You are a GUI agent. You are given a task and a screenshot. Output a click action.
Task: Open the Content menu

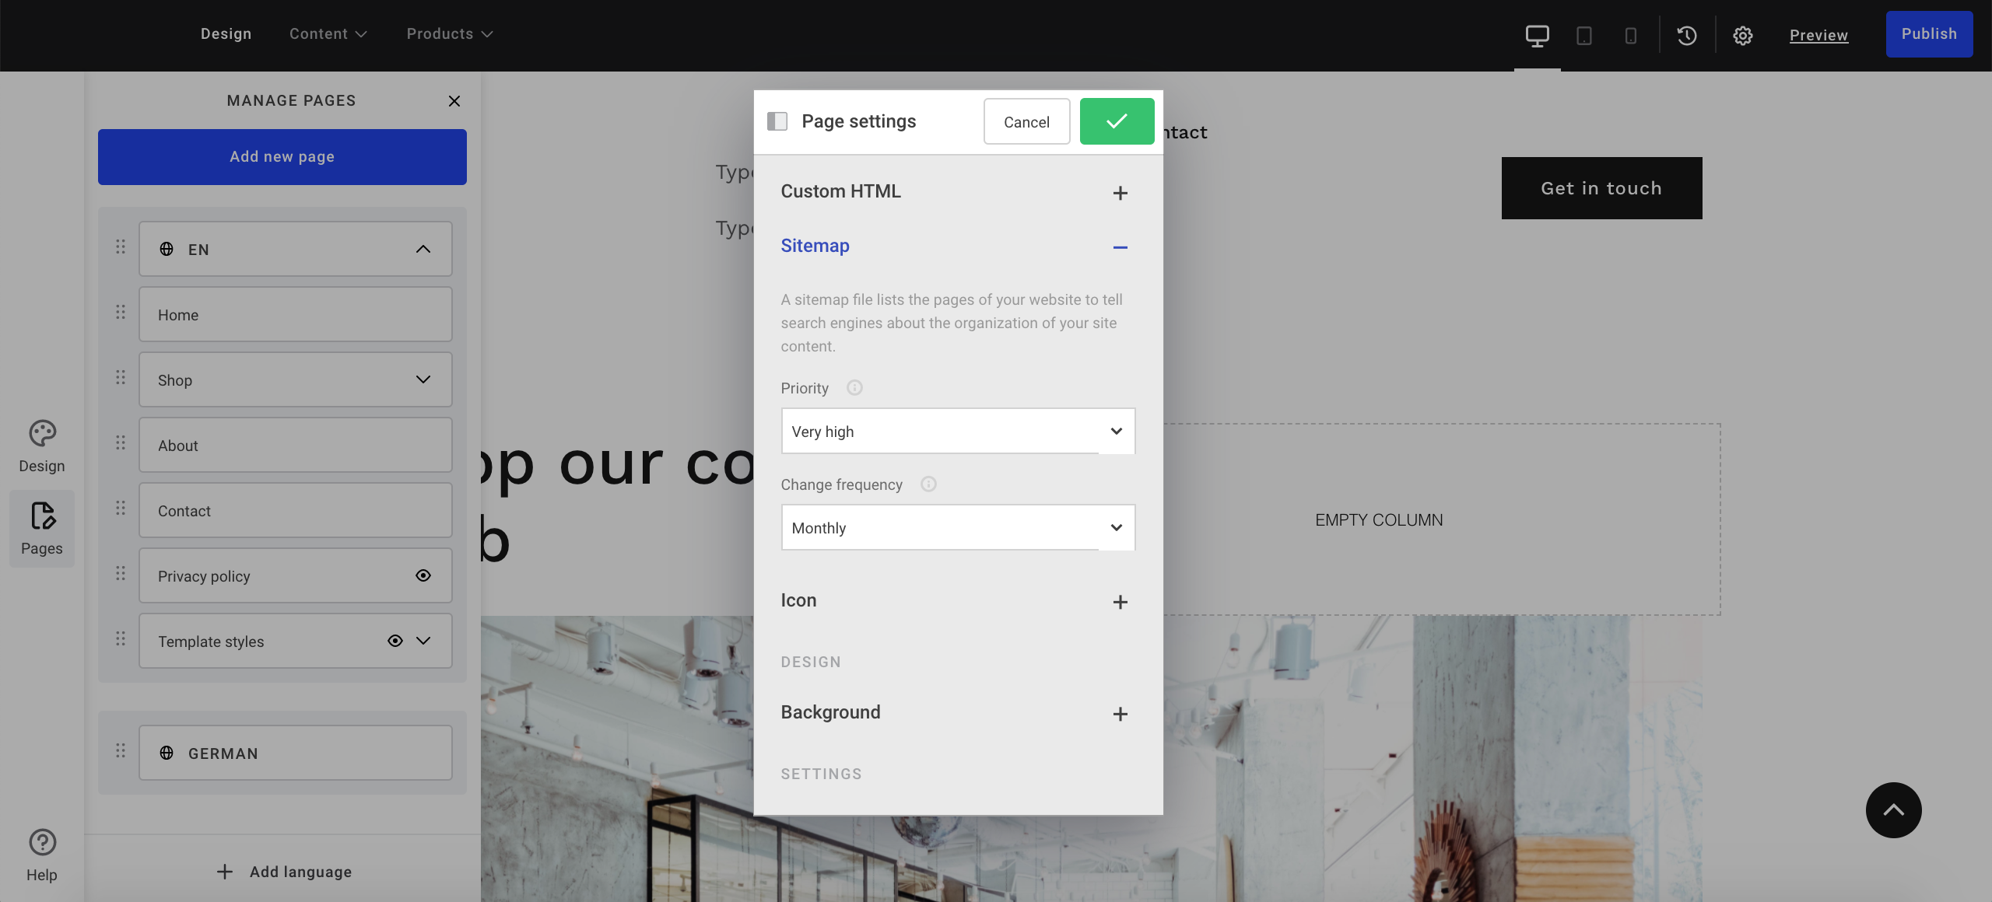point(328,33)
